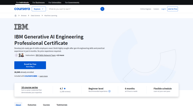Click the IBM logo

click(x=22, y=27)
